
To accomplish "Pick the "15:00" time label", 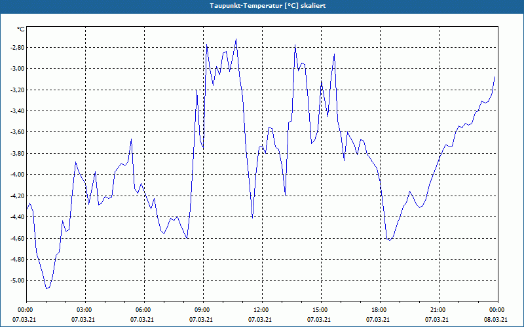I will [320, 310].
